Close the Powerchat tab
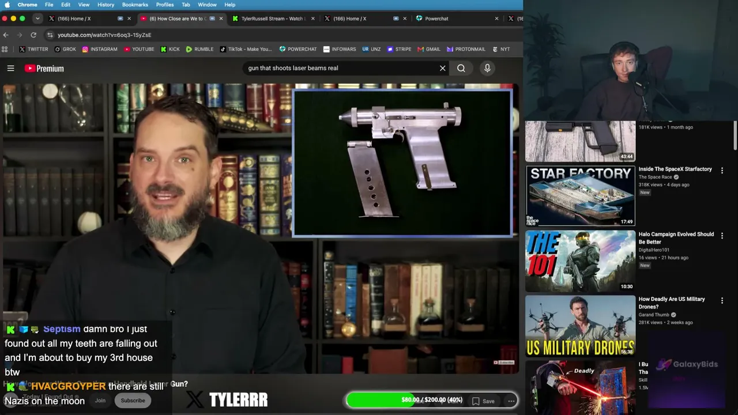This screenshot has height=415, width=738. tap(496, 18)
